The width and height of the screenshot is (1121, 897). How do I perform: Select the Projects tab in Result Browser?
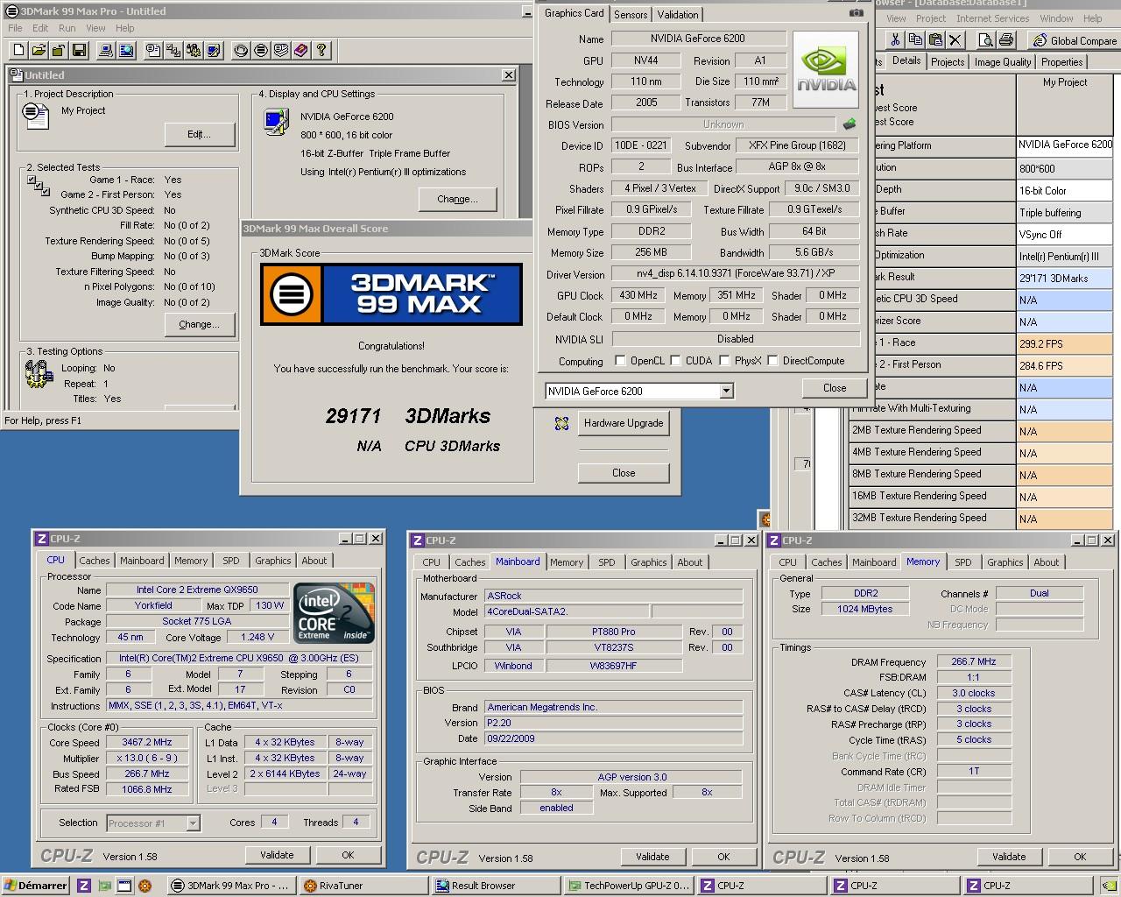tap(948, 62)
